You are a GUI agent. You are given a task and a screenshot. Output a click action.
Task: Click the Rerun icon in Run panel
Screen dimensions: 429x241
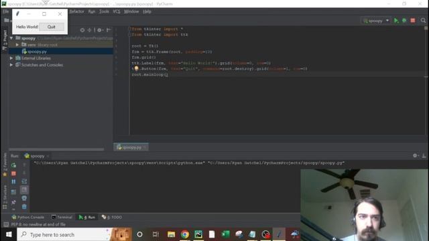coord(13,165)
